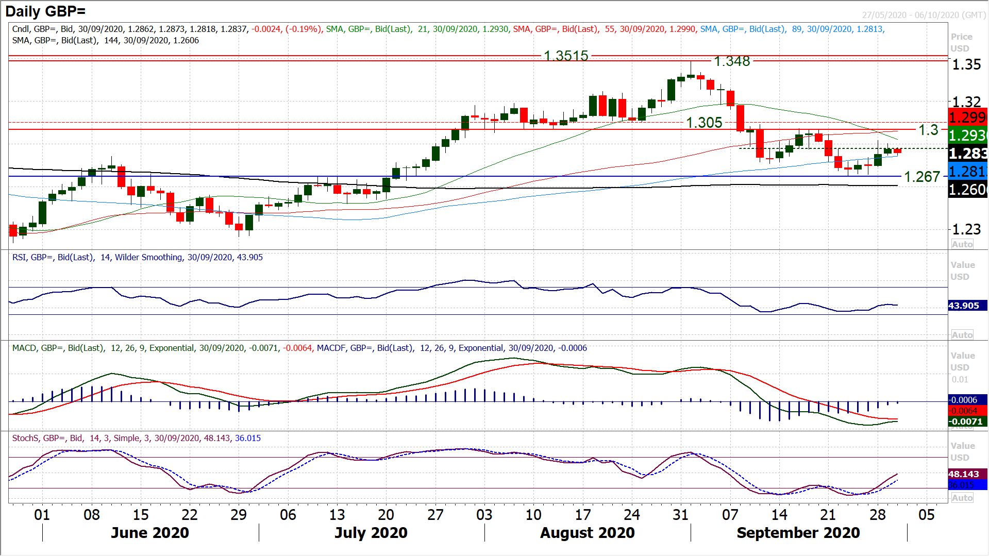
Task: Click the August 2020 month label
Action: (x=587, y=533)
